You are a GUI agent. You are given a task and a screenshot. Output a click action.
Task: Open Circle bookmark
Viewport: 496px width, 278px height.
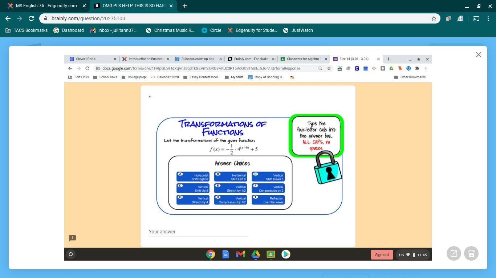211,30
